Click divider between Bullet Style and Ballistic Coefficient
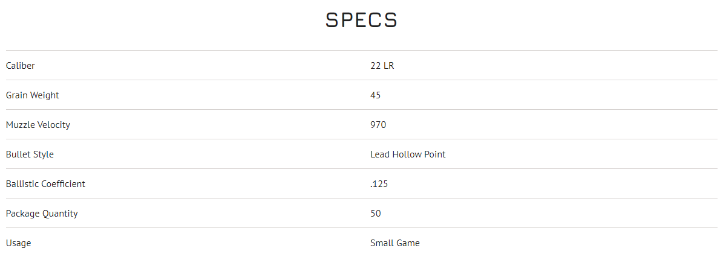 361,168
